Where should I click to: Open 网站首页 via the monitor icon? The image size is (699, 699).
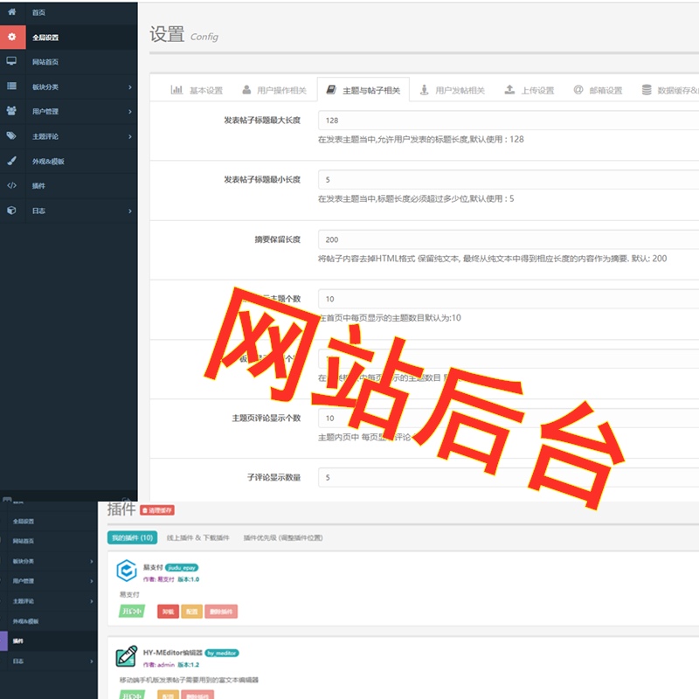[11, 62]
